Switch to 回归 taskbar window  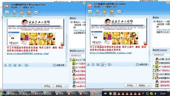60,93
